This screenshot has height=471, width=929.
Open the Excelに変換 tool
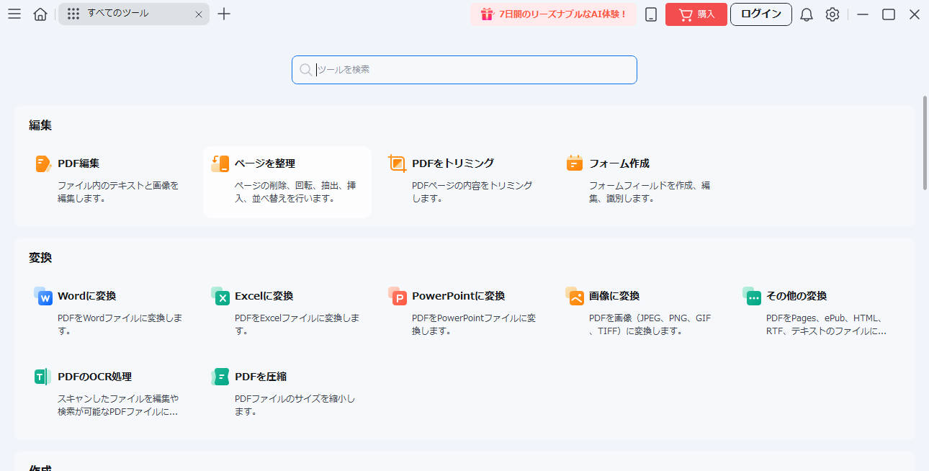(263, 295)
